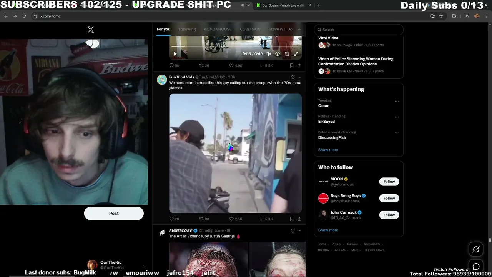Open the Oman trending topic
Viewport: 492px width, 277px height.
point(324,106)
